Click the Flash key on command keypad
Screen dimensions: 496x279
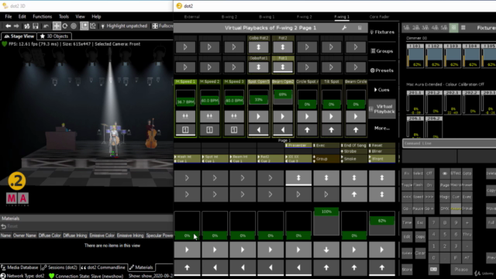pyautogui.click(x=418, y=184)
